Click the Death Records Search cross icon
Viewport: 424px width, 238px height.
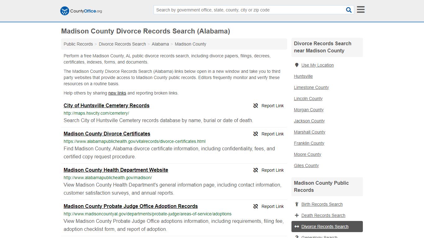coord(297,215)
